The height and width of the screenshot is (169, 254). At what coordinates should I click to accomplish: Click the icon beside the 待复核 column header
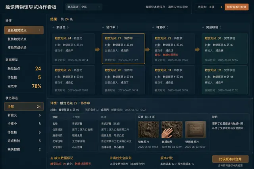click(153, 27)
